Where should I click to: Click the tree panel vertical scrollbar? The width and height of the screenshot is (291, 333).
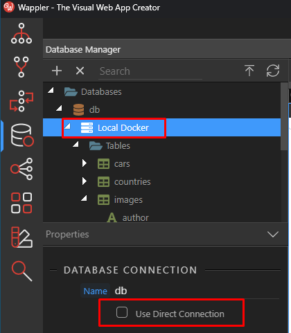tap(284, 117)
